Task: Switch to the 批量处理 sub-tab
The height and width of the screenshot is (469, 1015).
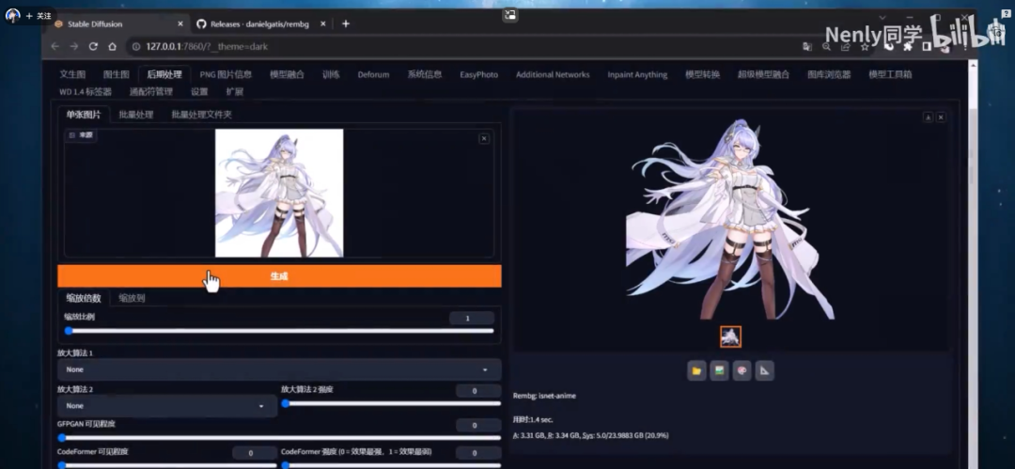Action: (x=136, y=115)
